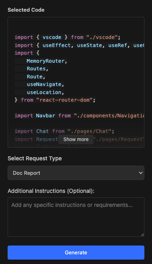Click the vscode import line
Viewport: 152px width, 264px height.
pyautogui.click(x=68, y=37)
